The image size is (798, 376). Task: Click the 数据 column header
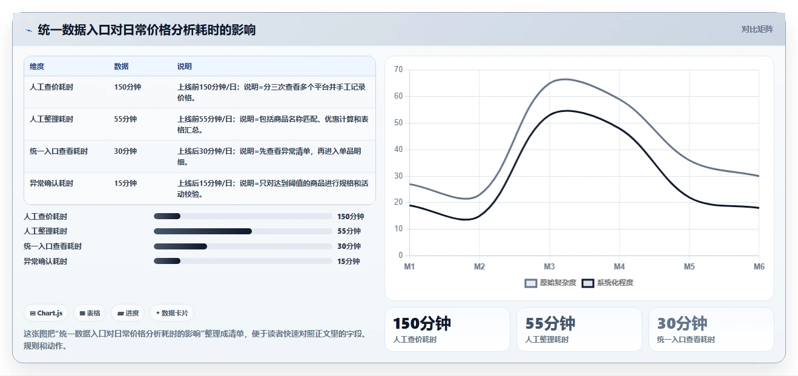pyautogui.click(x=121, y=67)
